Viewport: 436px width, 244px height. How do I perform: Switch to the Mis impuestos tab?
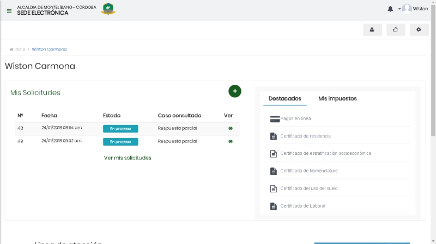click(337, 98)
